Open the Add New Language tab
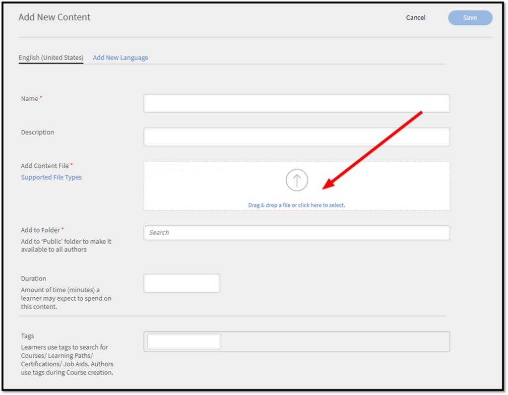 pyautogui.click(x=120, y=57)
